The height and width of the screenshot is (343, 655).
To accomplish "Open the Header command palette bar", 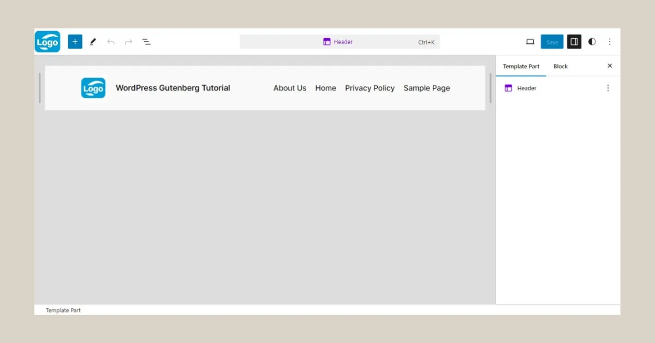I will pyautogui.click(x=340, y=42).
